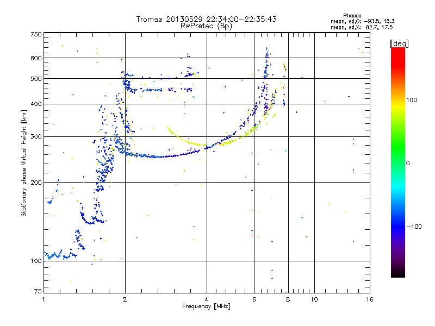Click the x-axis '6' tick label
The image size is (435, 326).
254,299
